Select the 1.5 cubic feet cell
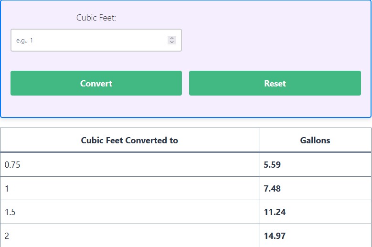 coord(129,212)
